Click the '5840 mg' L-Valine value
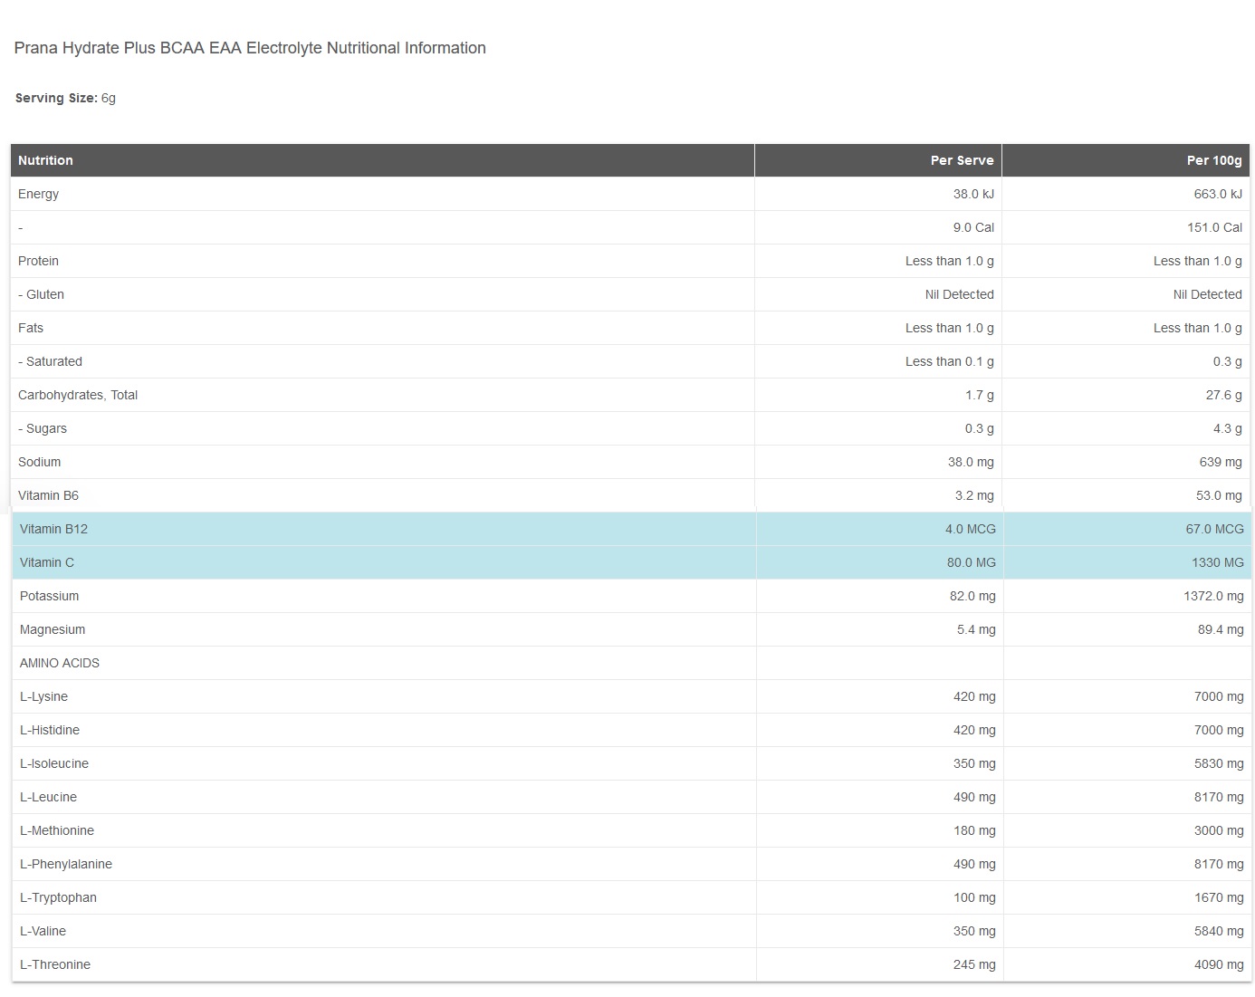Viewport: 1255px width, 997px height. click(1219, 931)
